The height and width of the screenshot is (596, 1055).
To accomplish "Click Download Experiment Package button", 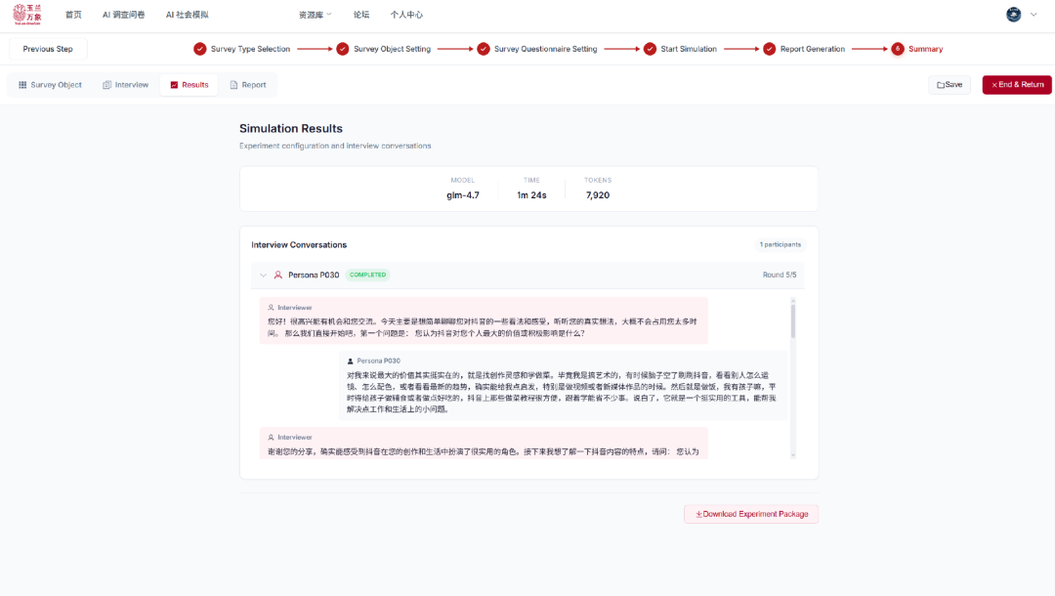I will point(751,514).
